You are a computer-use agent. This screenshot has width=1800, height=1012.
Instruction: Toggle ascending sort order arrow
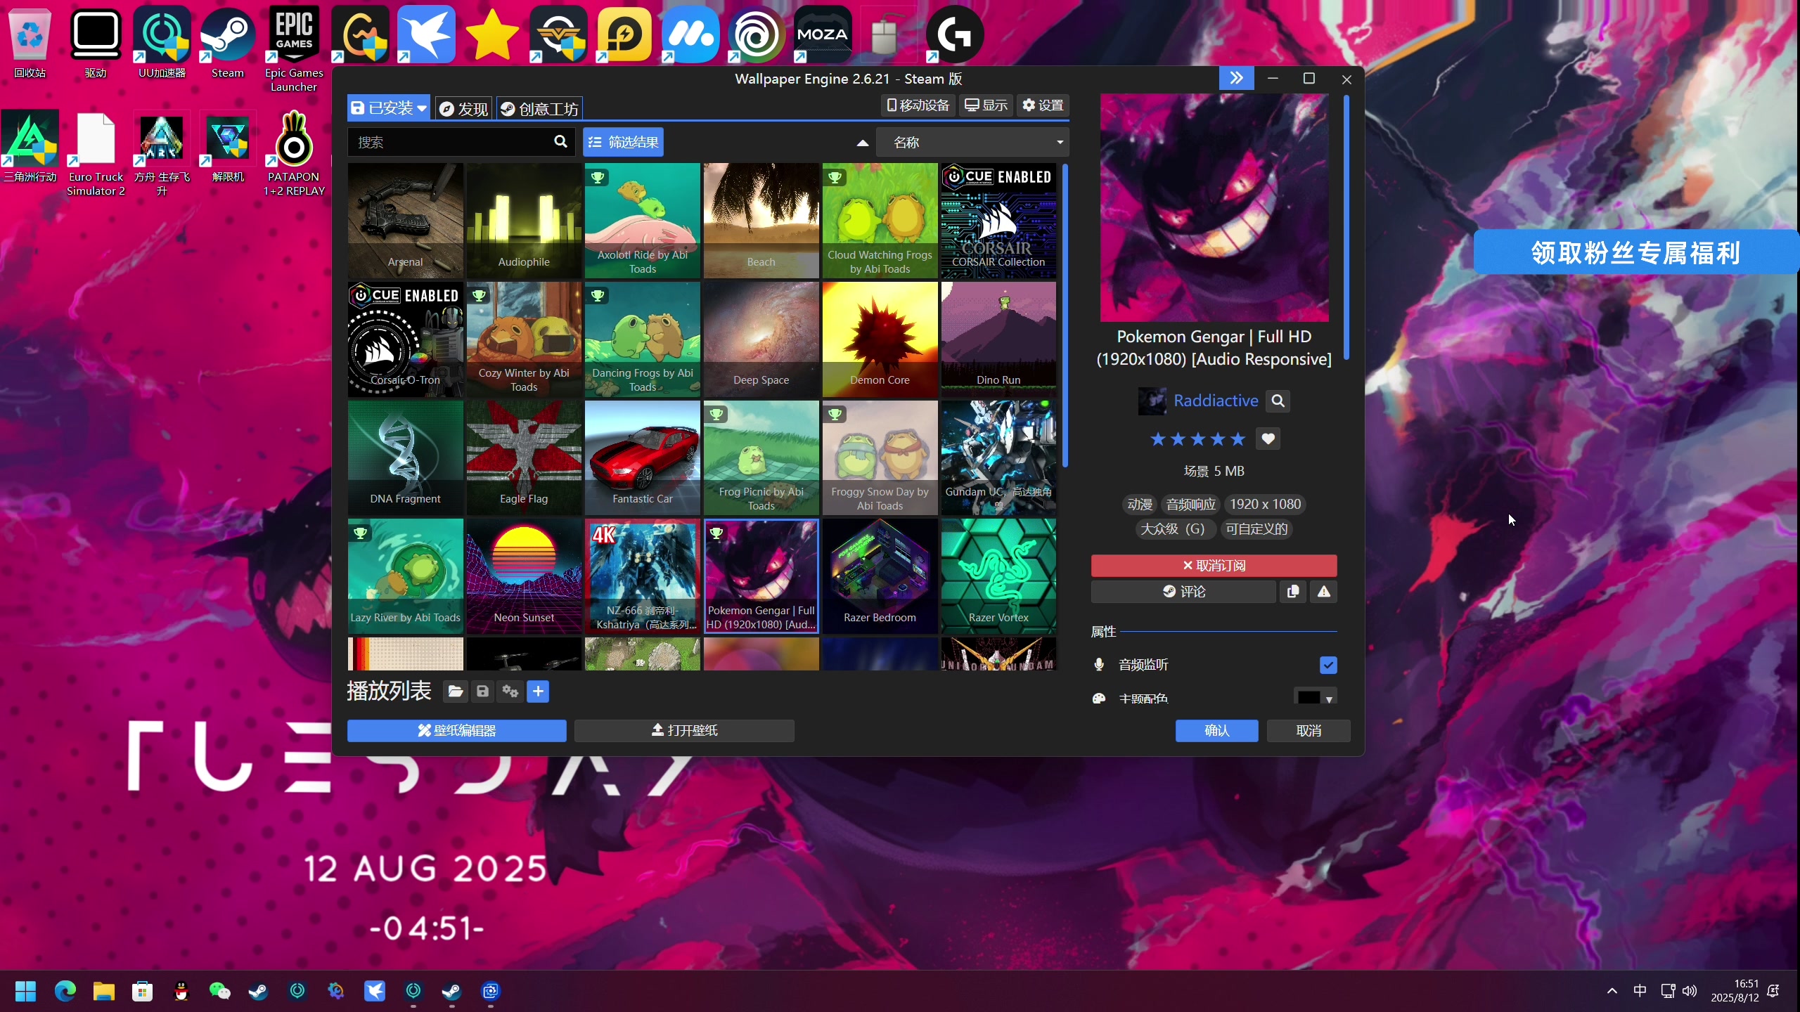pos(863,143)
